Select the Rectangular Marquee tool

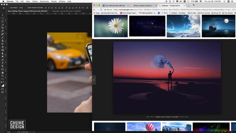pyautogui.click(x=3, y=18)
